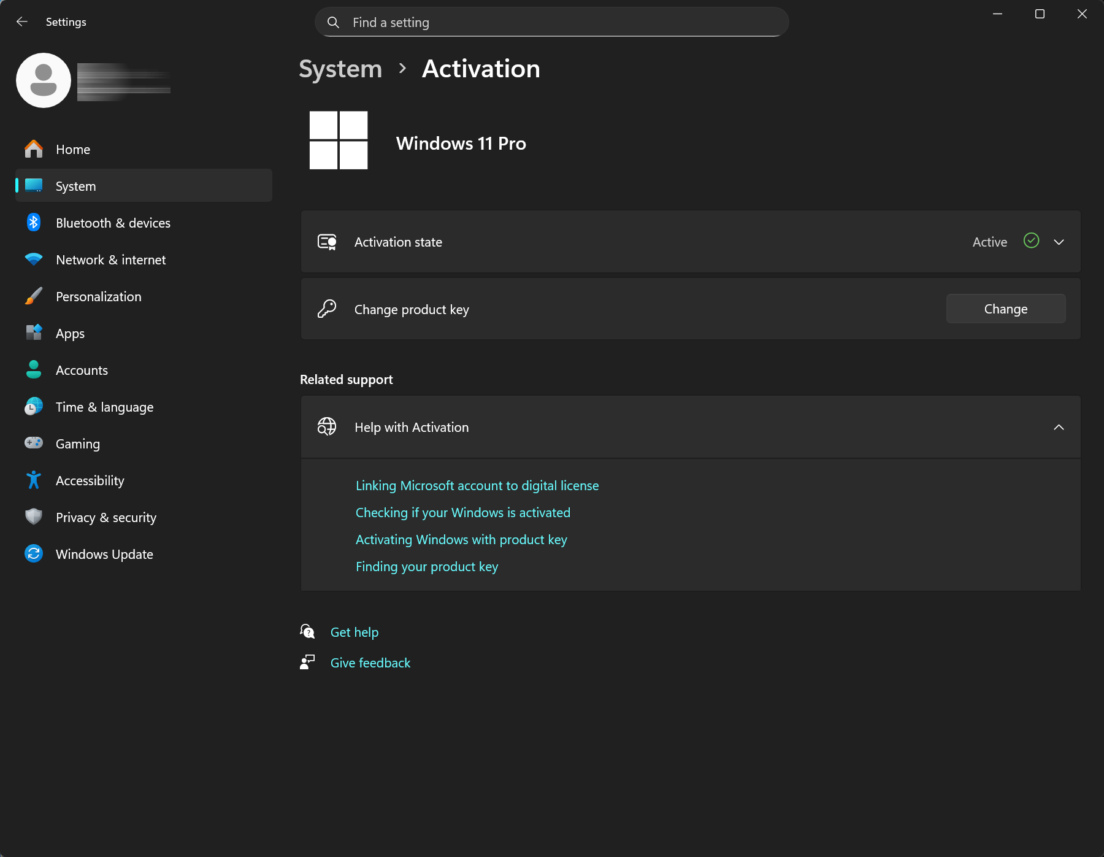This screenshot has height=857, width=1104.
Task: Open the System breadcrumb link
Action: (340, 69)
